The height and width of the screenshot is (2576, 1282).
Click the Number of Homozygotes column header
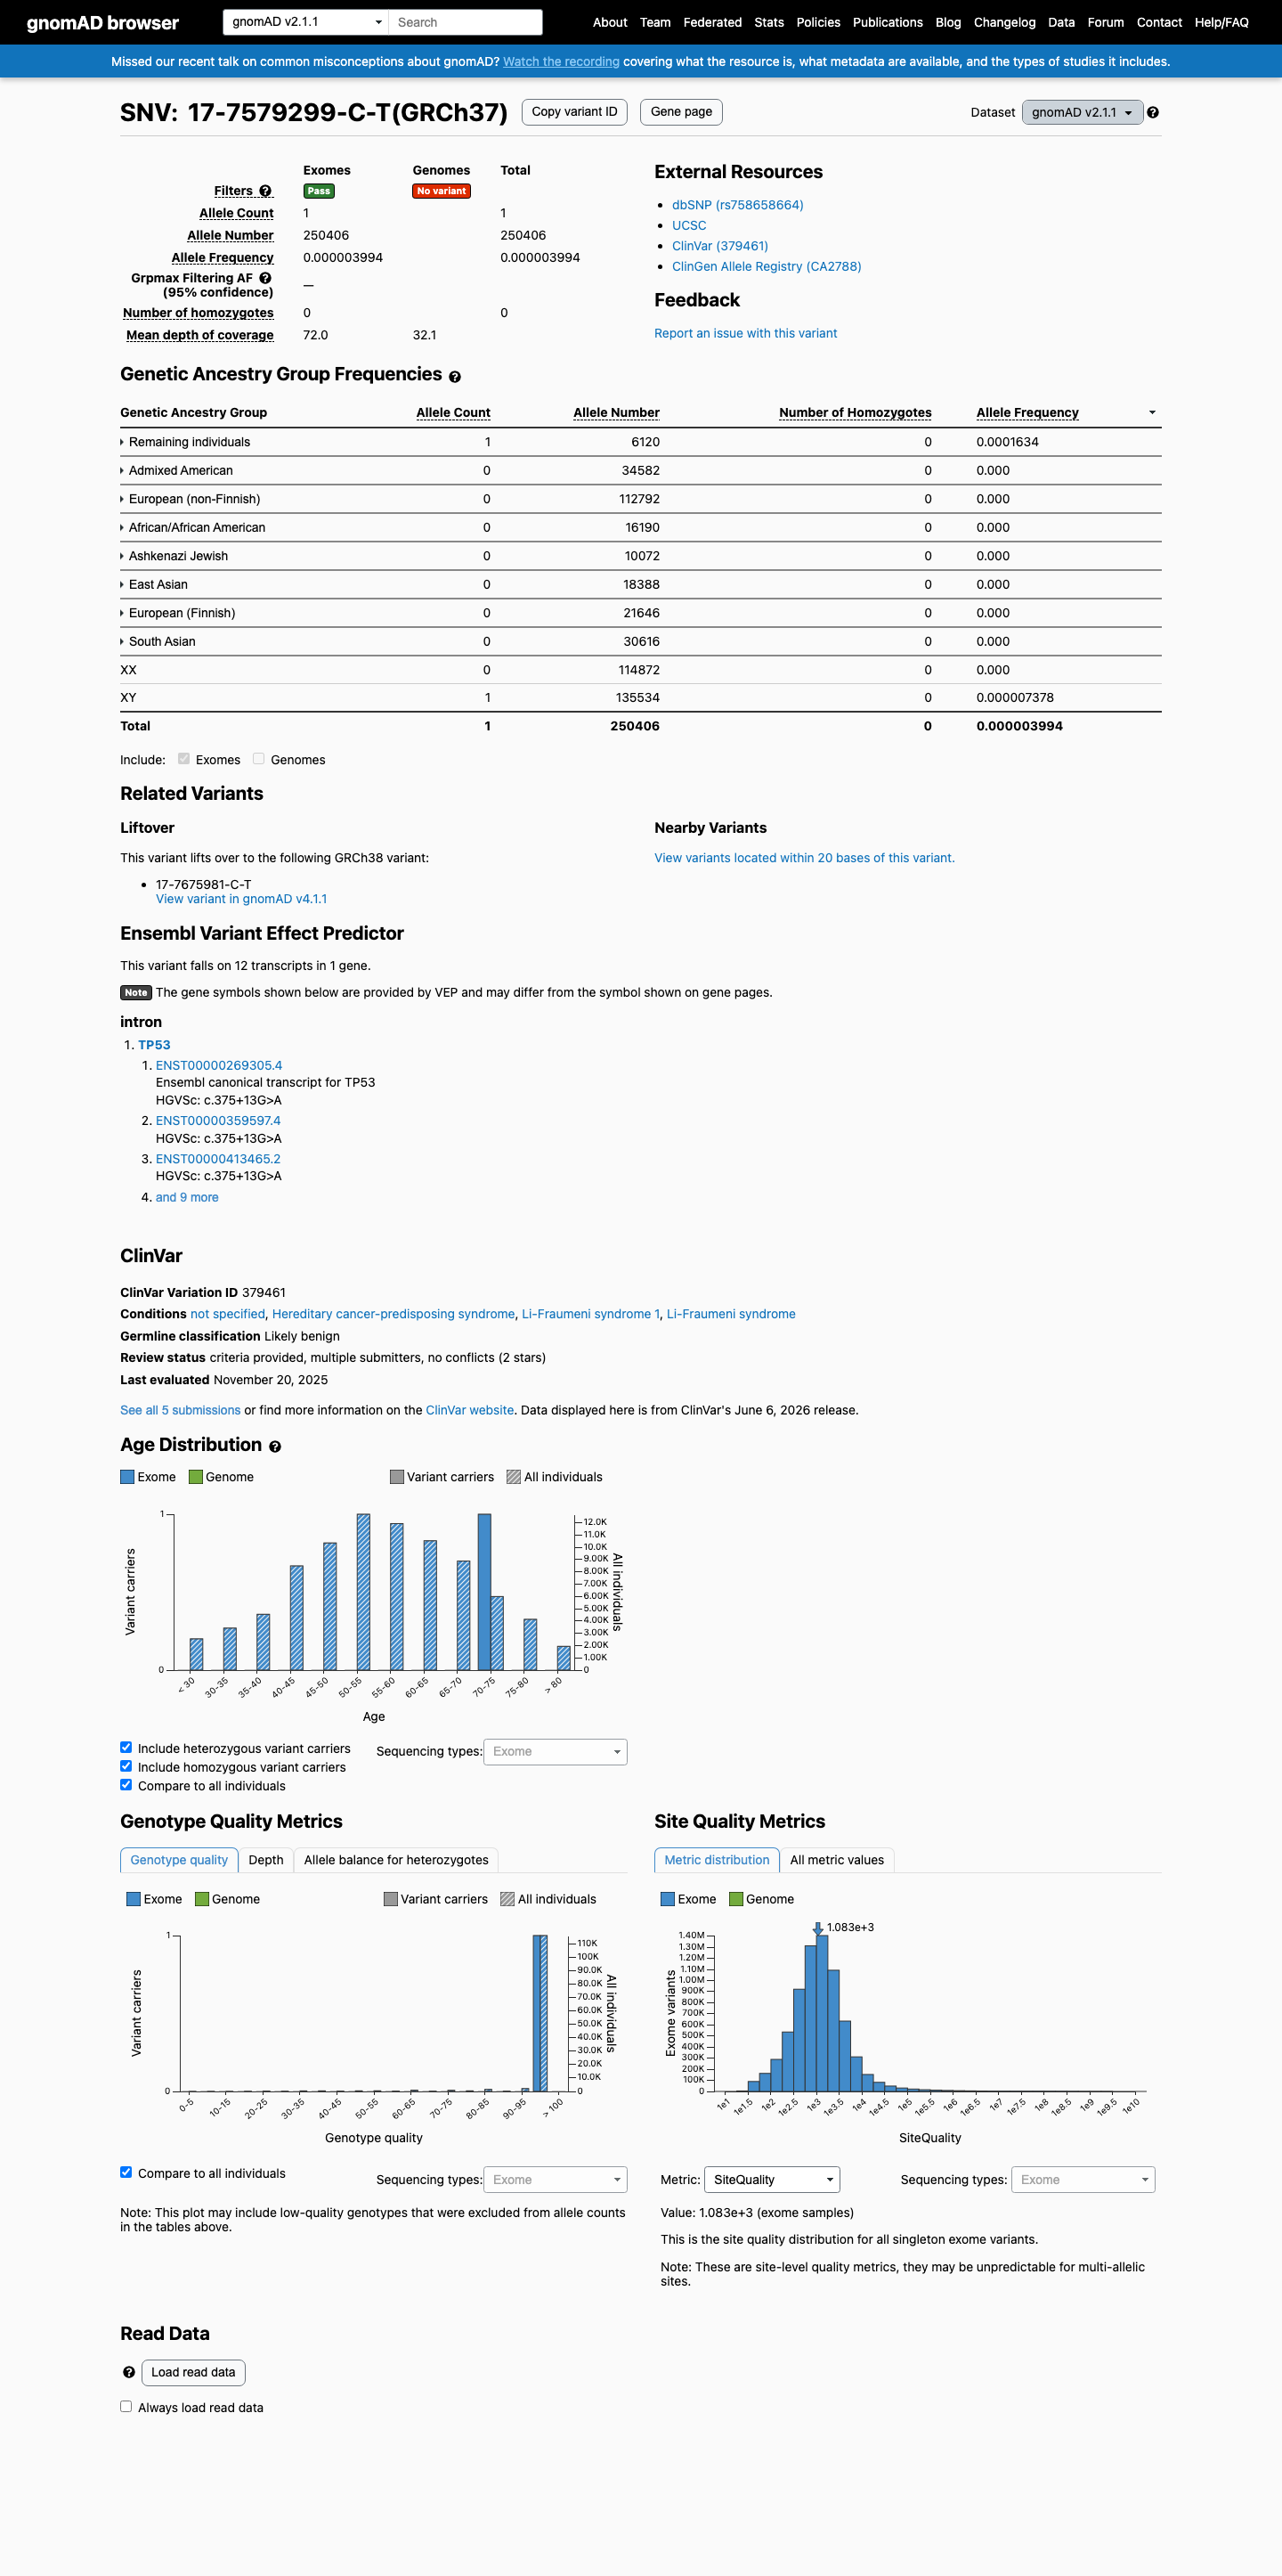pos(856,413)
